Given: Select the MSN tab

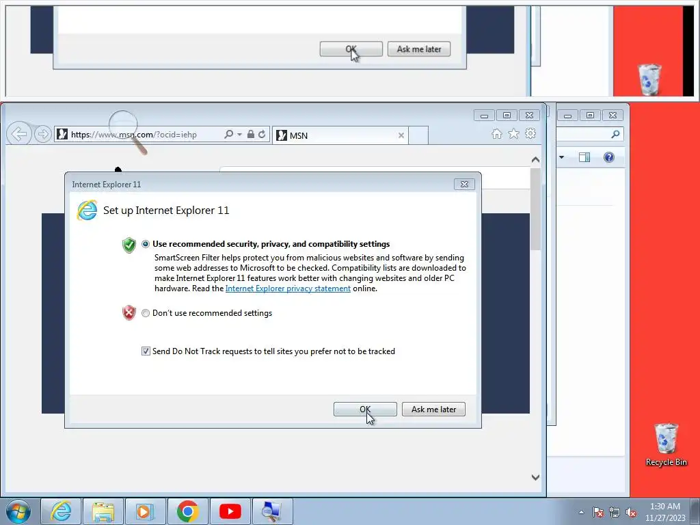Looking at the screenshot, I should tap(339, 135).
